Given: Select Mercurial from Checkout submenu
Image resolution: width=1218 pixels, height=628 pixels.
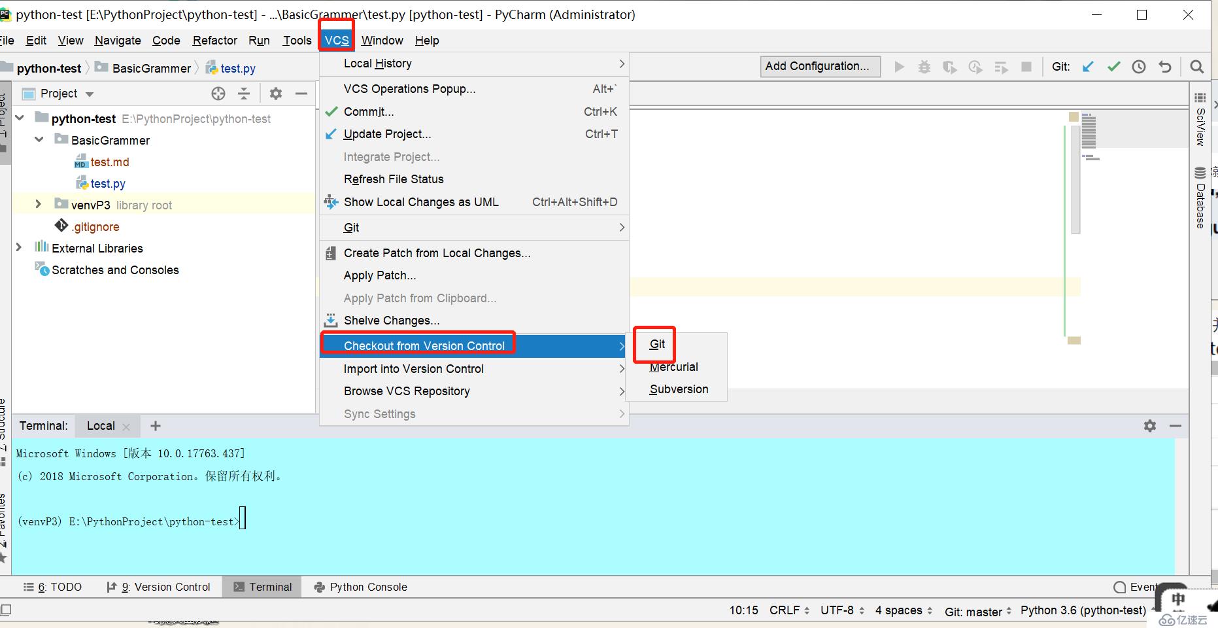Looking at the screenshot, I should coord(677,367).
